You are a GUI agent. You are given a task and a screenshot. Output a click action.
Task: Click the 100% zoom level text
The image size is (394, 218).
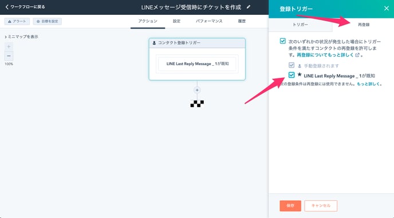point(9,64)
